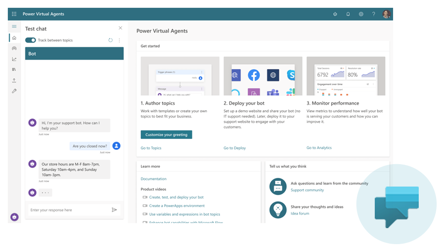The height and width of the screenshot is (251, 444).
Task: Send the chat response with arrow icon
Action: click(x=114, y=210)
